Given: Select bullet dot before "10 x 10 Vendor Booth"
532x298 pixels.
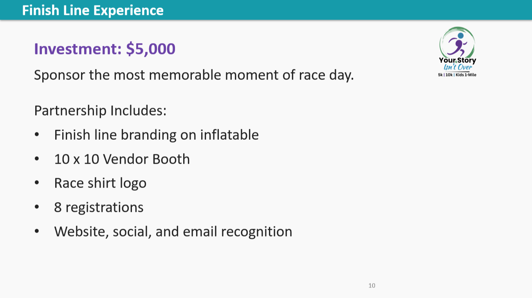Looking at the screenshot, I should [x=37, y=159].
